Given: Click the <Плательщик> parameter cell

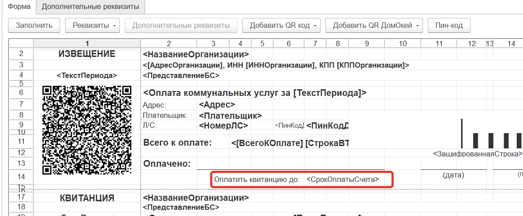Looking at the screenshot, I should 230,115.
